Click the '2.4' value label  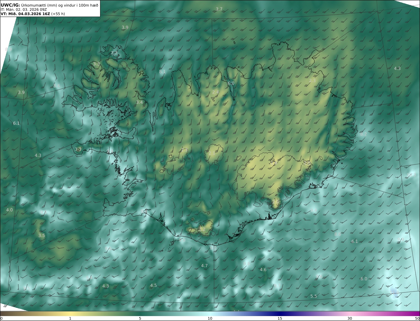[215, 92]
